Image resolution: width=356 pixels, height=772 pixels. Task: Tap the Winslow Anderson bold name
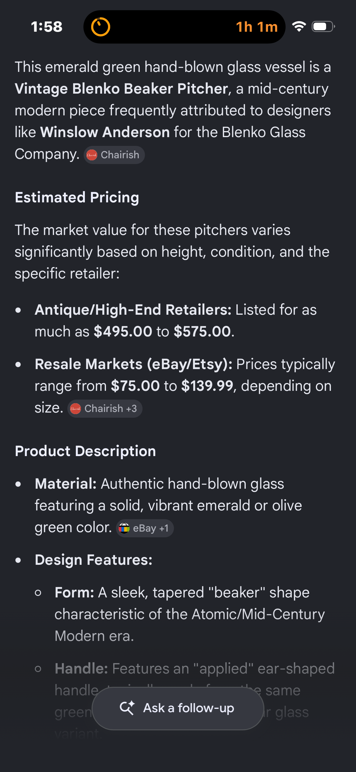[105, 132]
